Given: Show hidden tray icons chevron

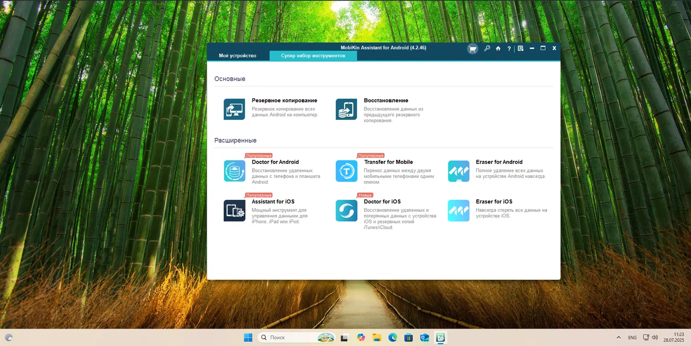Looking at the screenshot, I should click(x=620, y=338).
